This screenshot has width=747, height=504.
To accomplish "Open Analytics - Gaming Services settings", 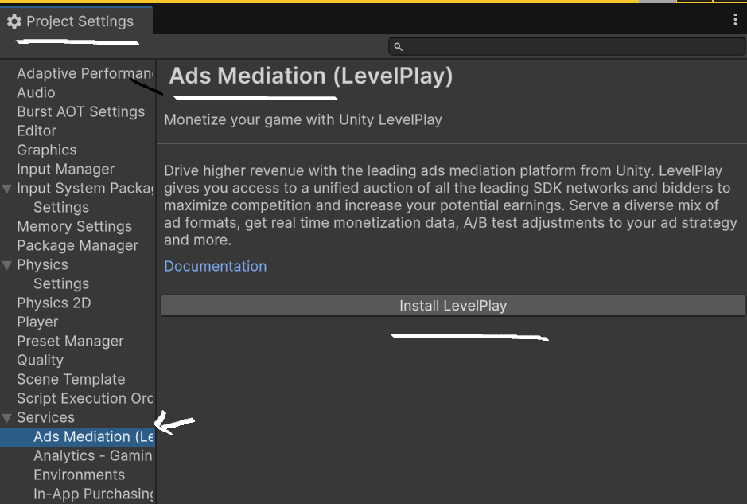I will [x=93, y=456].
